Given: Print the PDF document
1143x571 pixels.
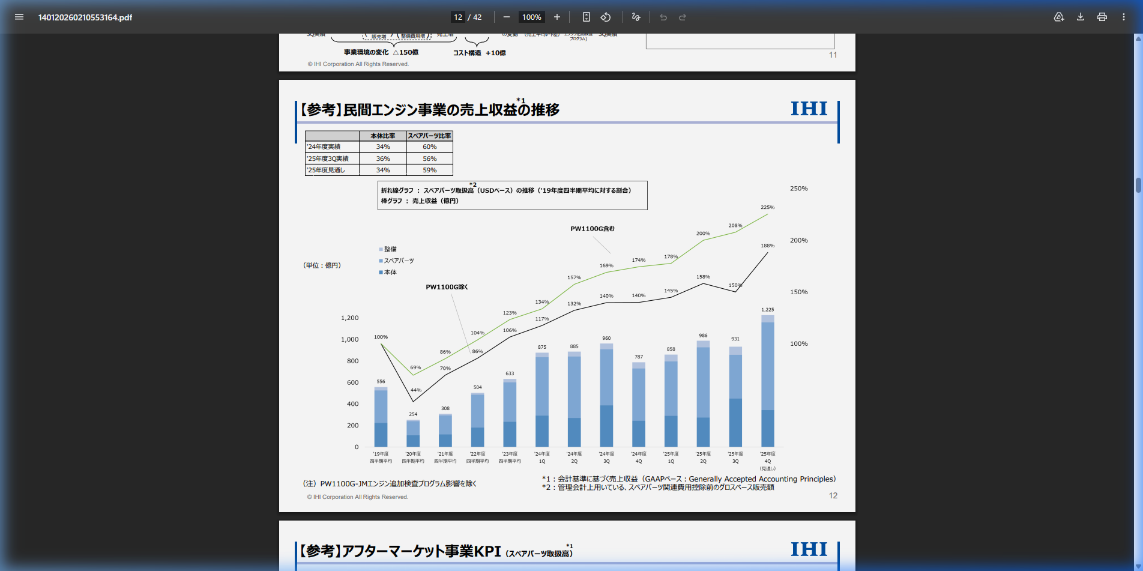Looking at the screenshot, I should coord(1102,17).
